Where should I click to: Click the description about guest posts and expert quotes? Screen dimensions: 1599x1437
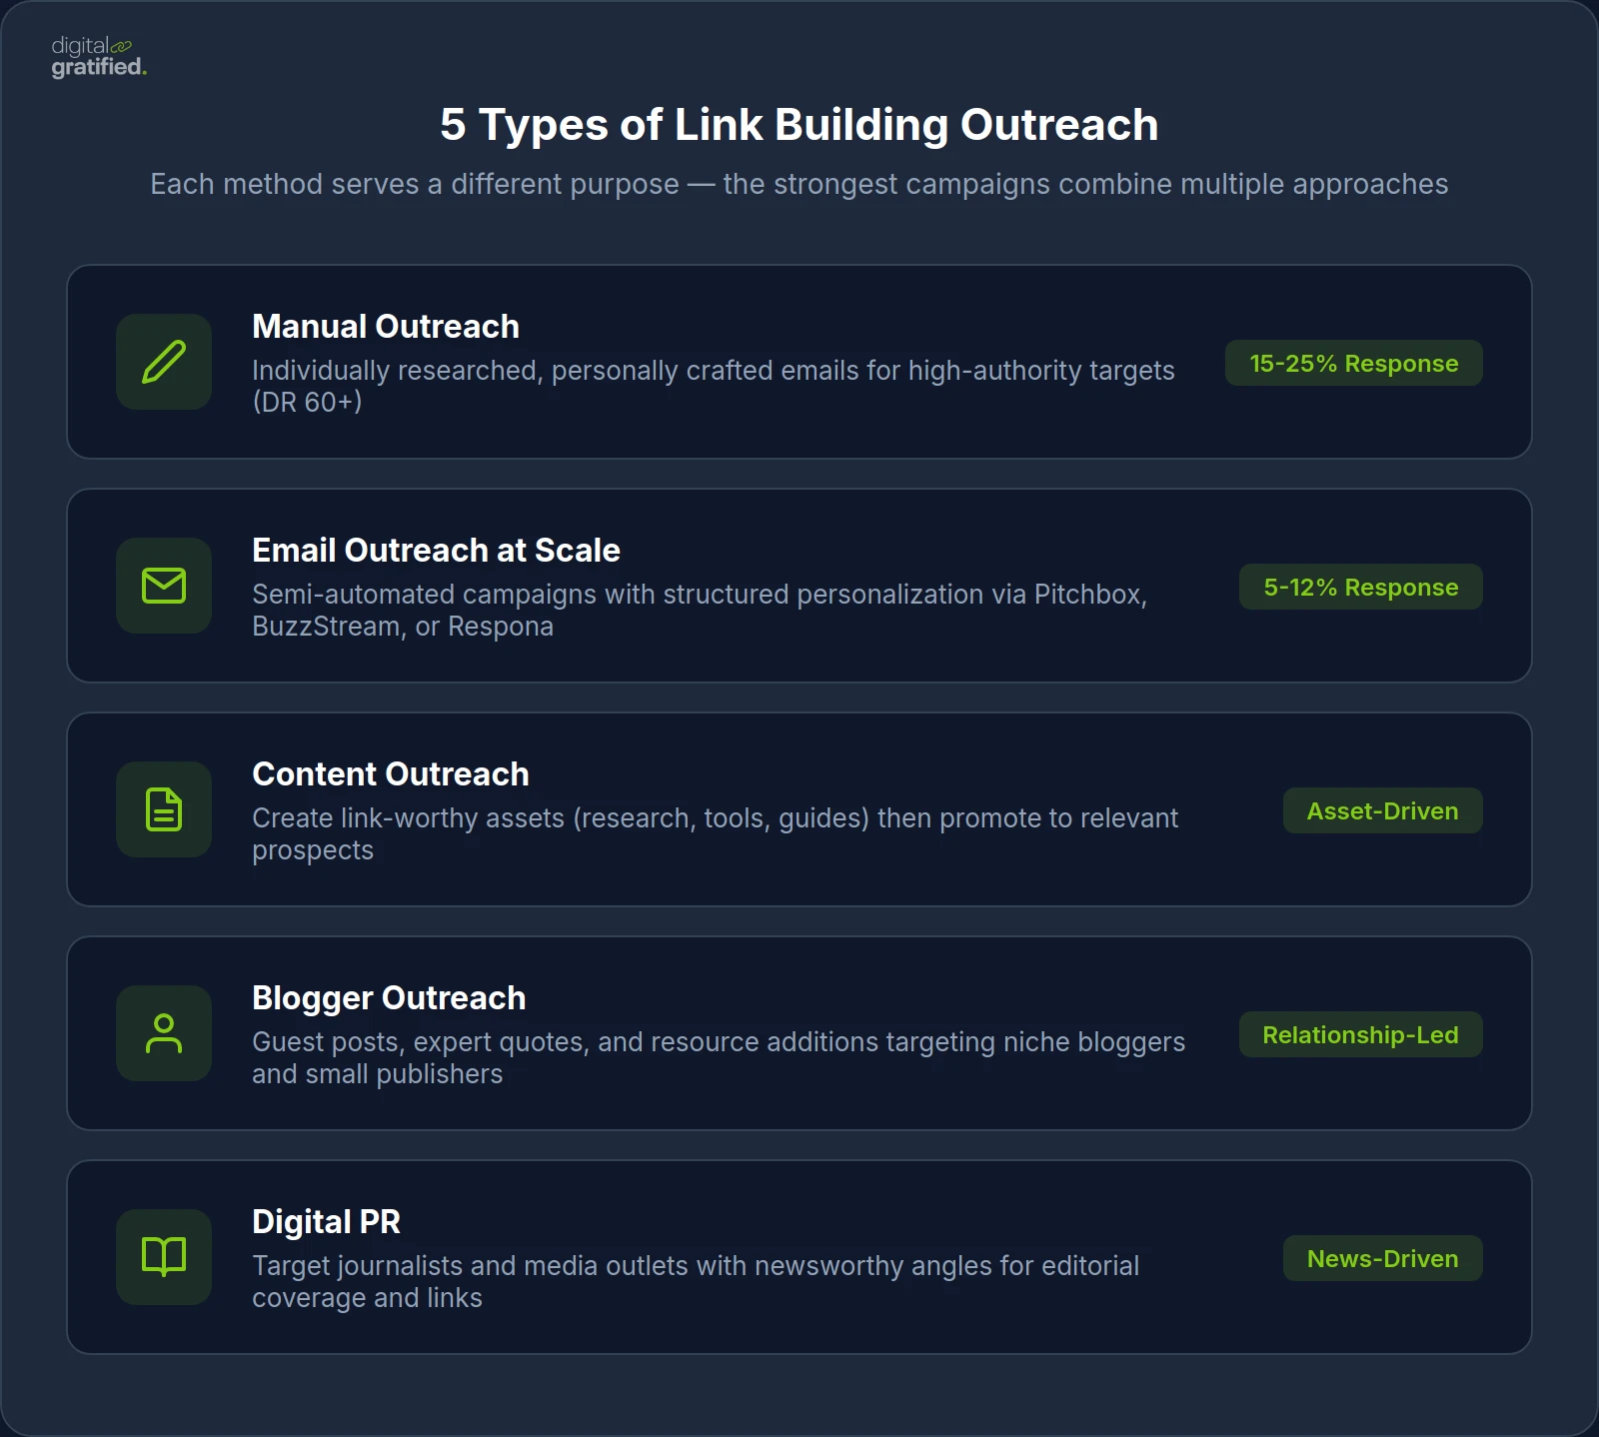[x=719, y=1057]
